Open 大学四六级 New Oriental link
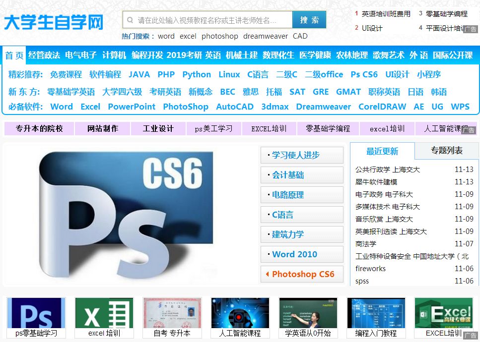The width and height of the screenshot is (480, 342). pos(122,92)
